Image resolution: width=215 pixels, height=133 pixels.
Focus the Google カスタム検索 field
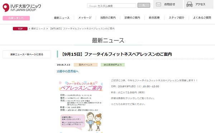tap(111, 6)
